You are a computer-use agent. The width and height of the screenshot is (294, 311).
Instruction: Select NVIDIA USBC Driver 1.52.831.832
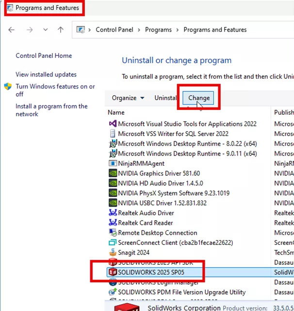(163, 203)
